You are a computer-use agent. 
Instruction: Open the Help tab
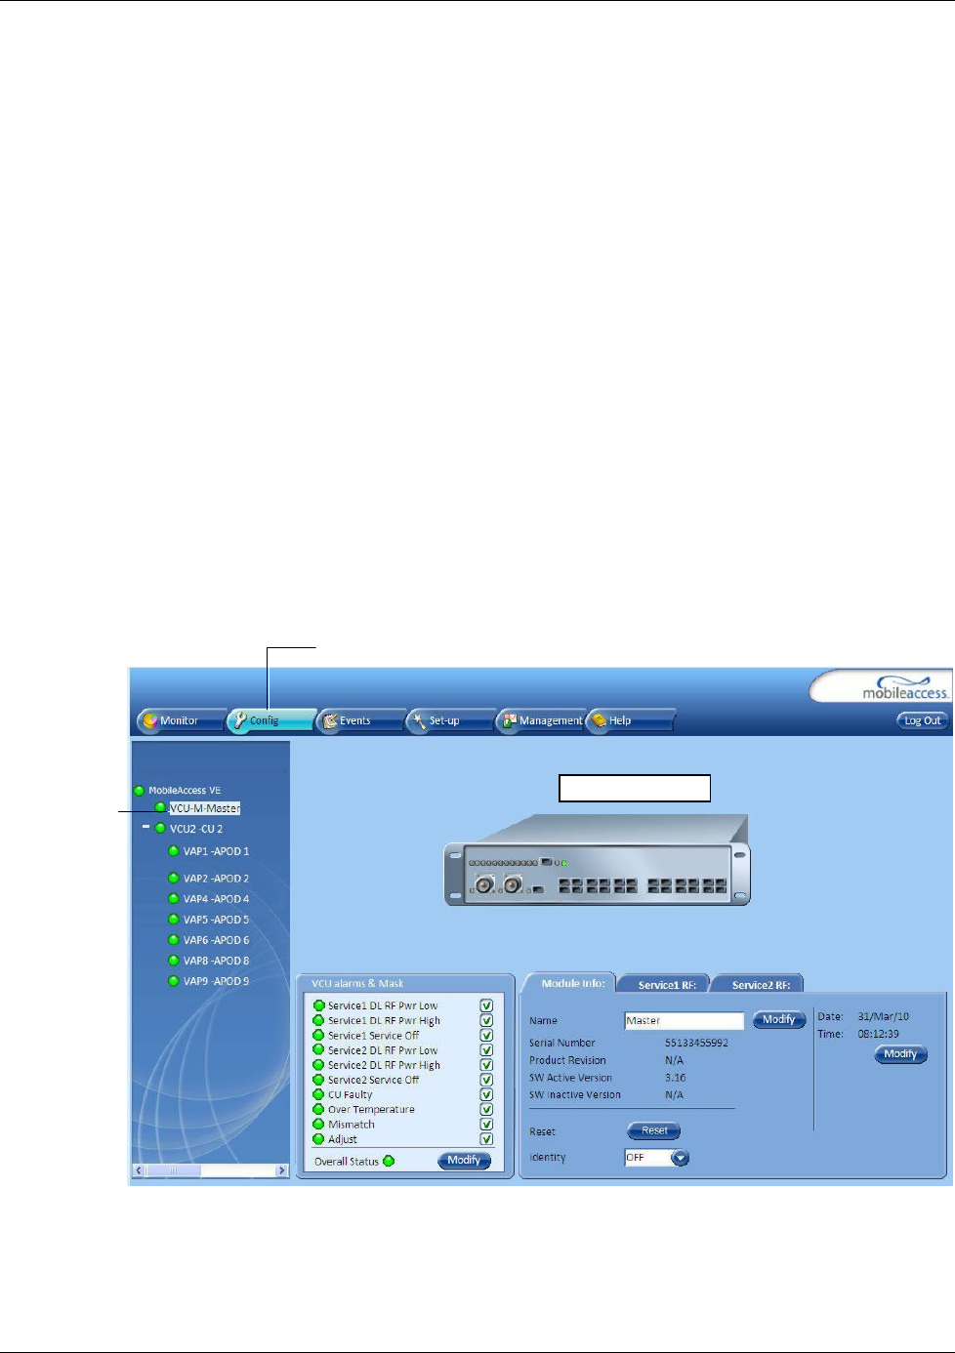coord(630,720)
